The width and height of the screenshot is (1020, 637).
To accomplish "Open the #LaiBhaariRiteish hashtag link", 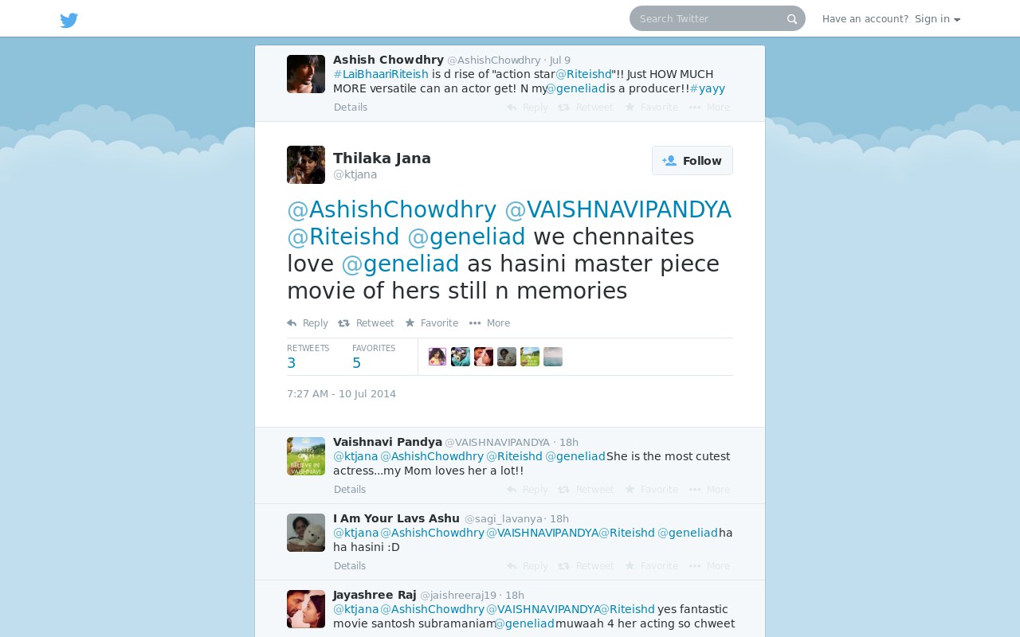I will (x=381, y=74).
